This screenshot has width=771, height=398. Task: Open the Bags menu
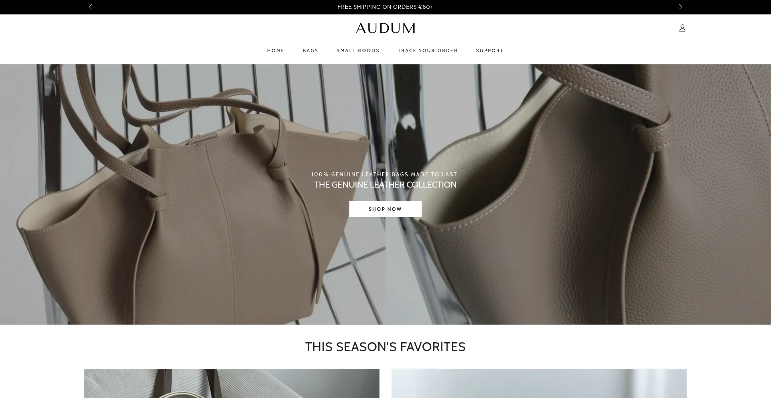coord(310,51)
